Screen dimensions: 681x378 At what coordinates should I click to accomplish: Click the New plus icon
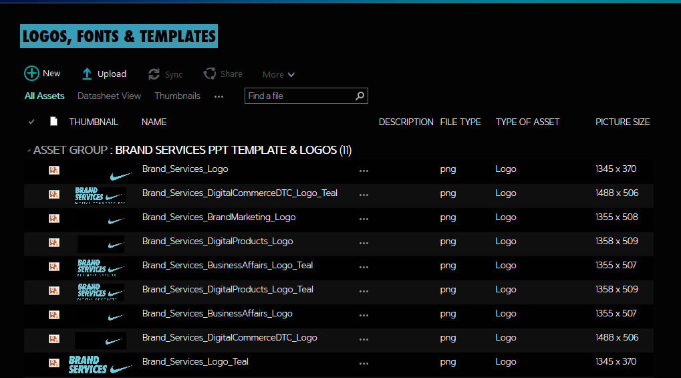pos(31,73)
